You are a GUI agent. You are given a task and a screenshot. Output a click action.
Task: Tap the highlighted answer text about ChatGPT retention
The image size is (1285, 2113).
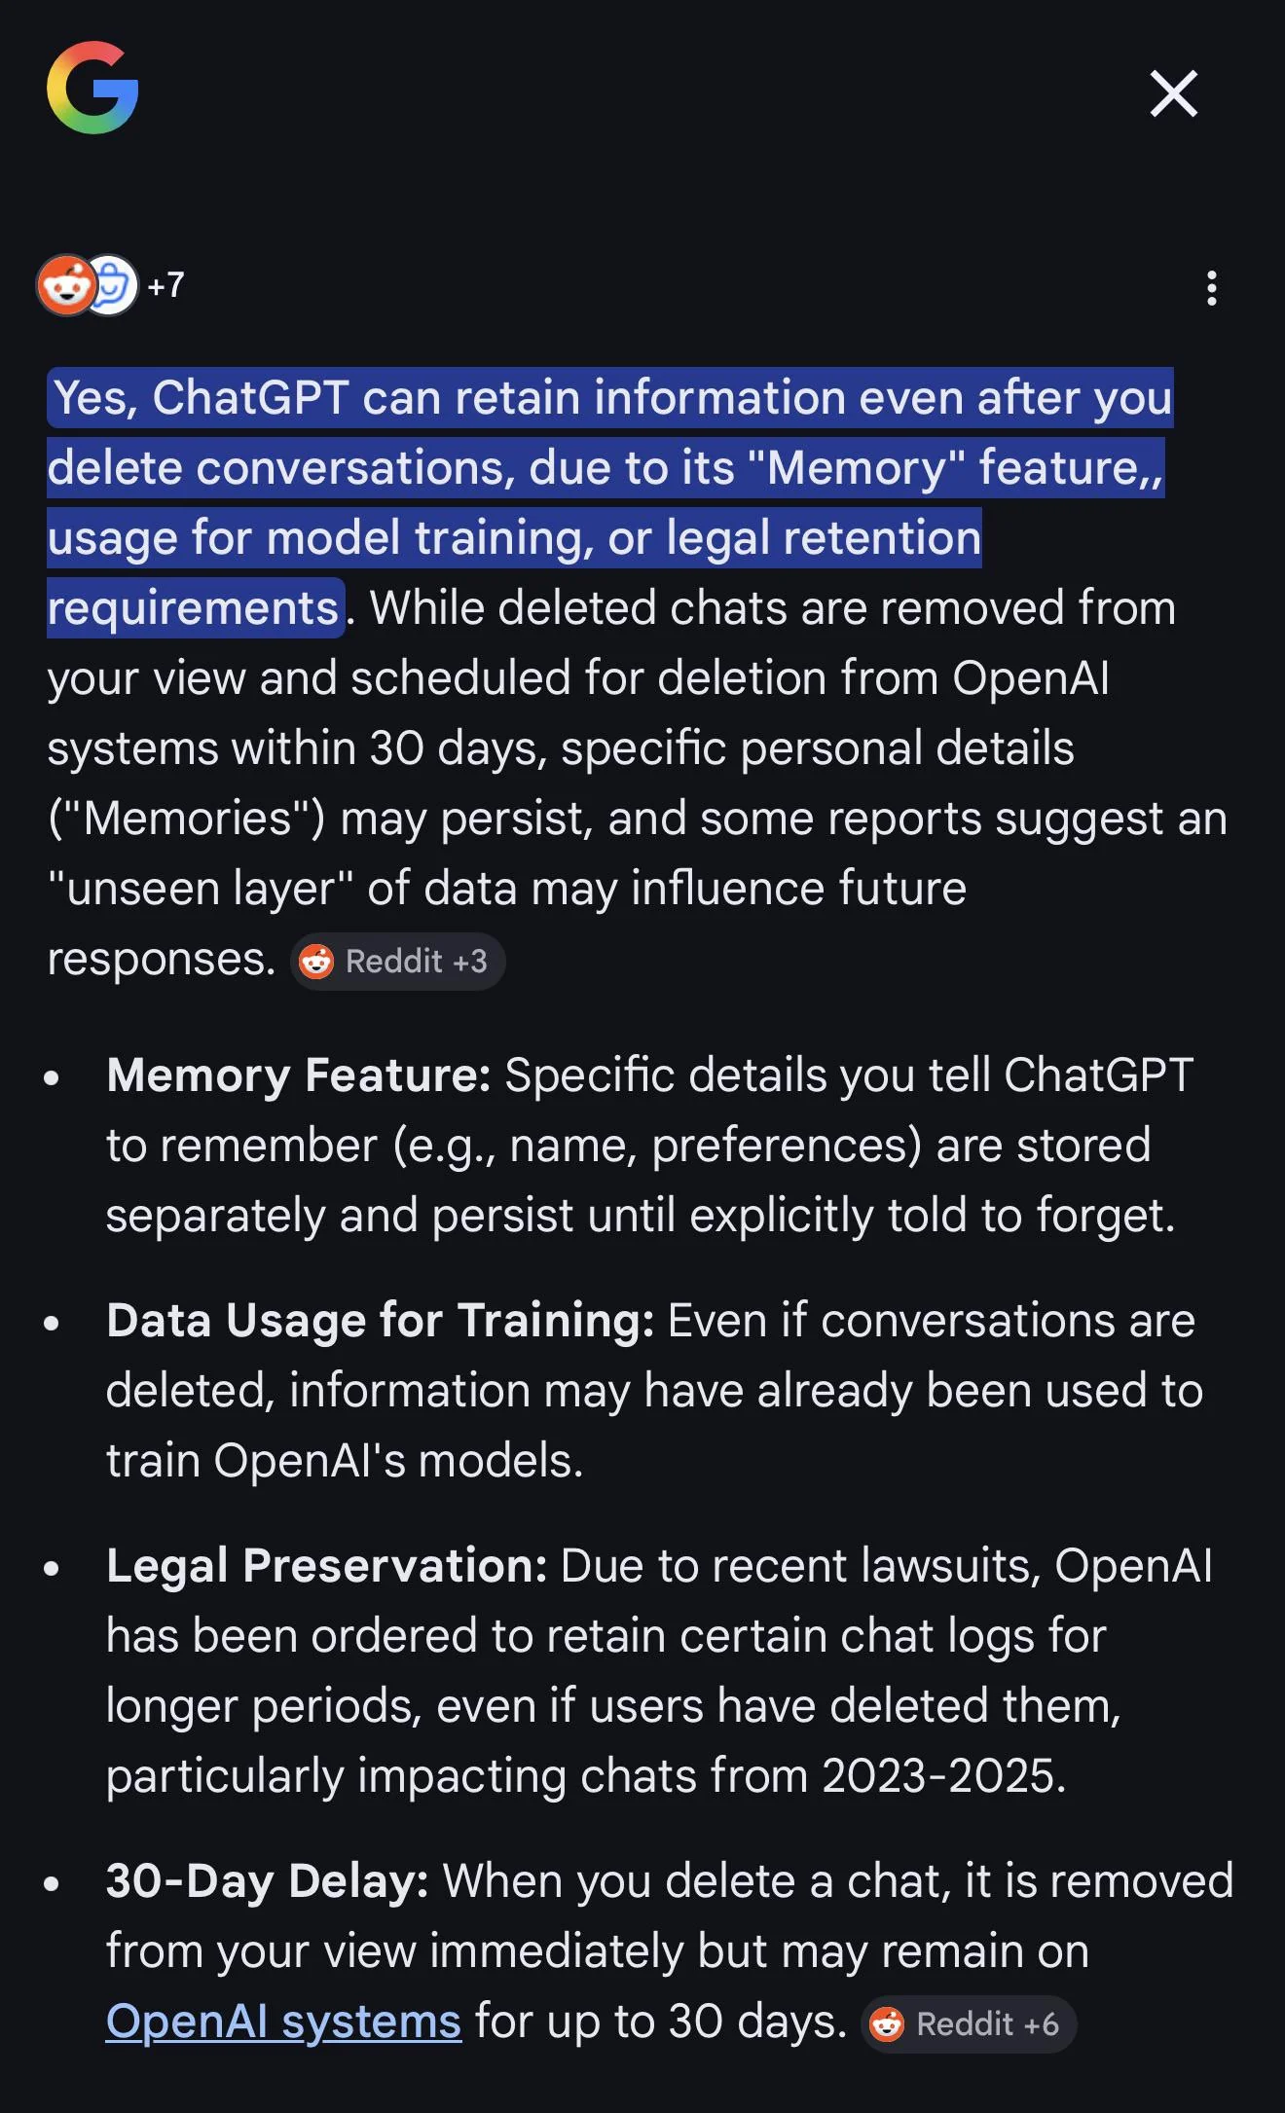click(x=604, y=467)
